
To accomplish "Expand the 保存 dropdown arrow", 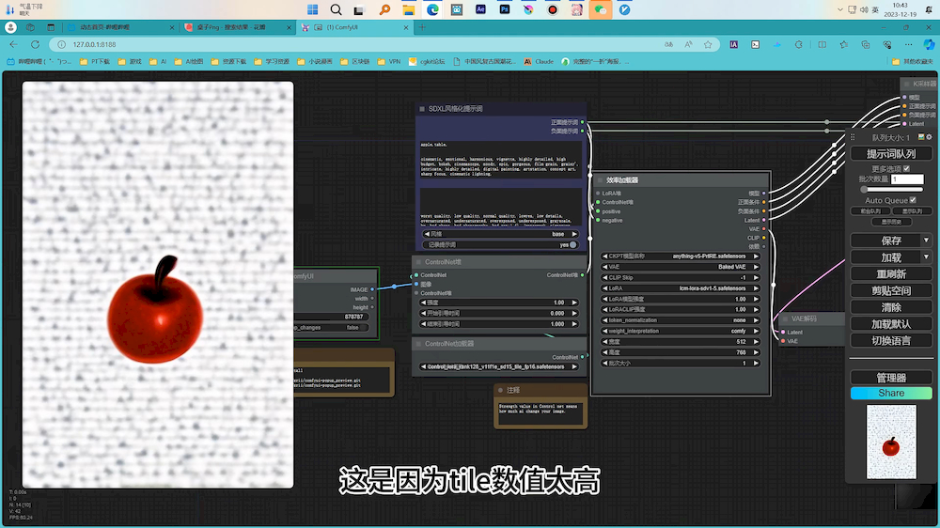I will [x=926, y=241].
